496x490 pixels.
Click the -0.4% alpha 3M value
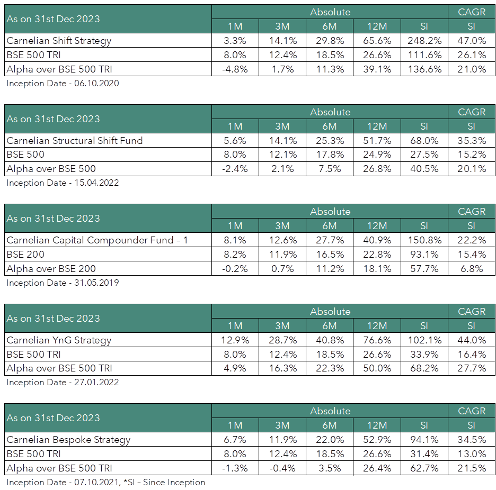pos(282,468)
